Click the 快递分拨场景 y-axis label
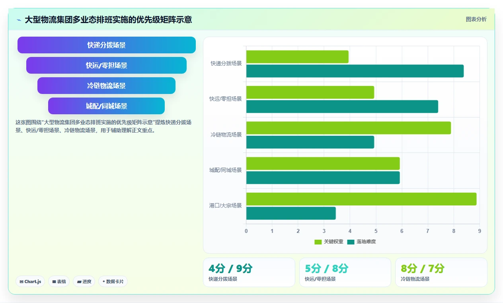Viewport: 503px width, 303px height. click(x=226, y=63)
